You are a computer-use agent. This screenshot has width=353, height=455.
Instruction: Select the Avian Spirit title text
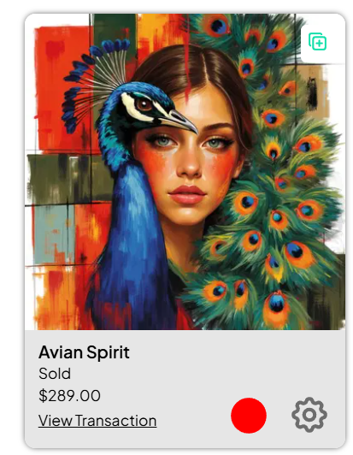coord(84,352)
